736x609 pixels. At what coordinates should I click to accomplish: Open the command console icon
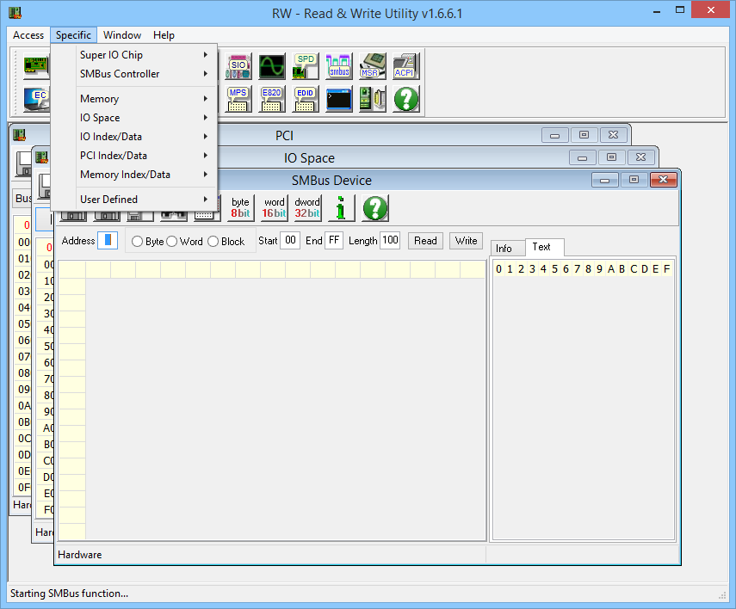coord(339,99)
